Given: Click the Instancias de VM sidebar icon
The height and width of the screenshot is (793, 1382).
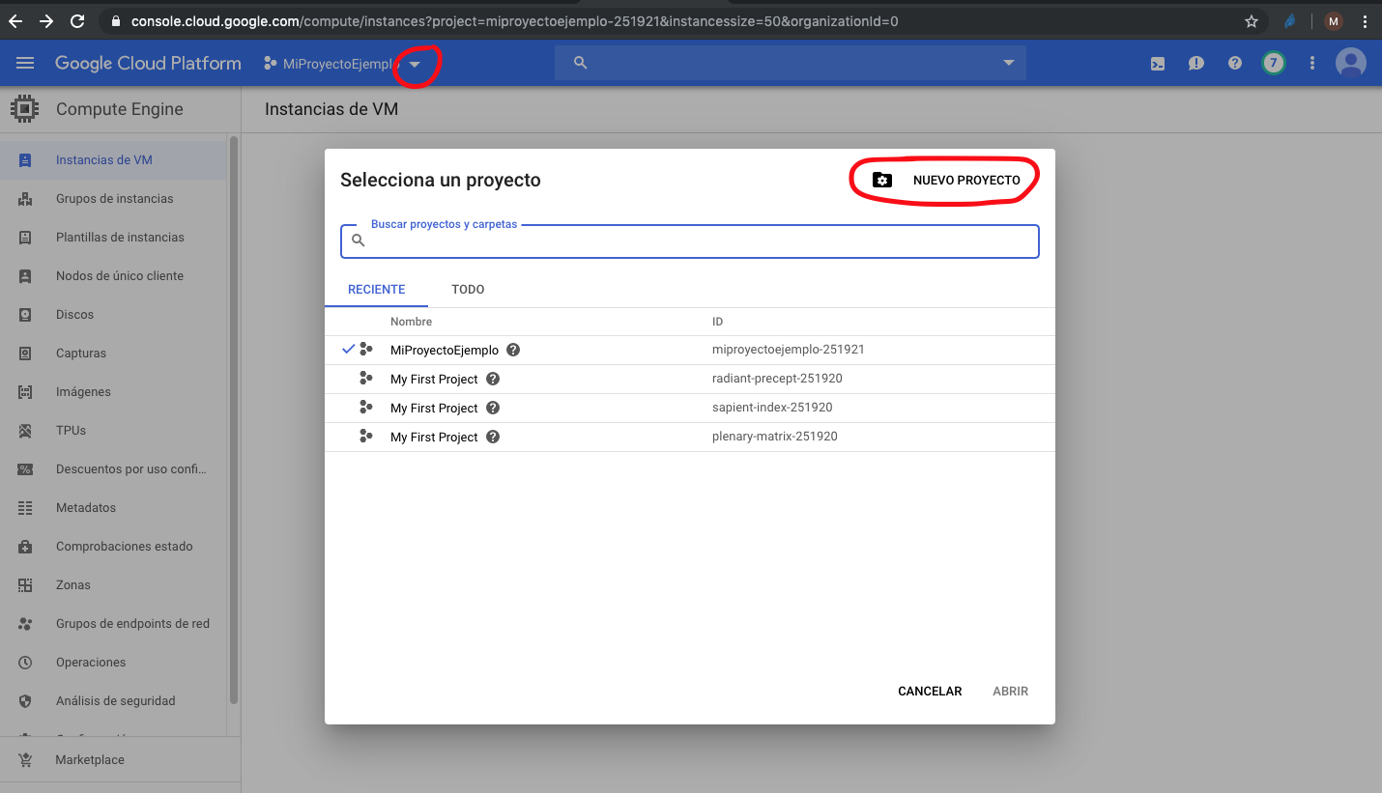Looking at the screenshot, I should point(25,160).
